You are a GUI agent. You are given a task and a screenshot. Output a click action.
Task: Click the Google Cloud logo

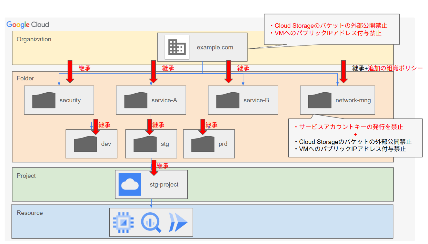[x=28, y=25]
